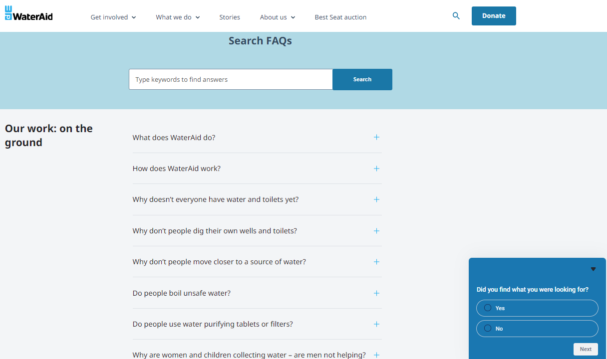Collapse the feedback widget using its arrow icon

(x=593, y=269)
